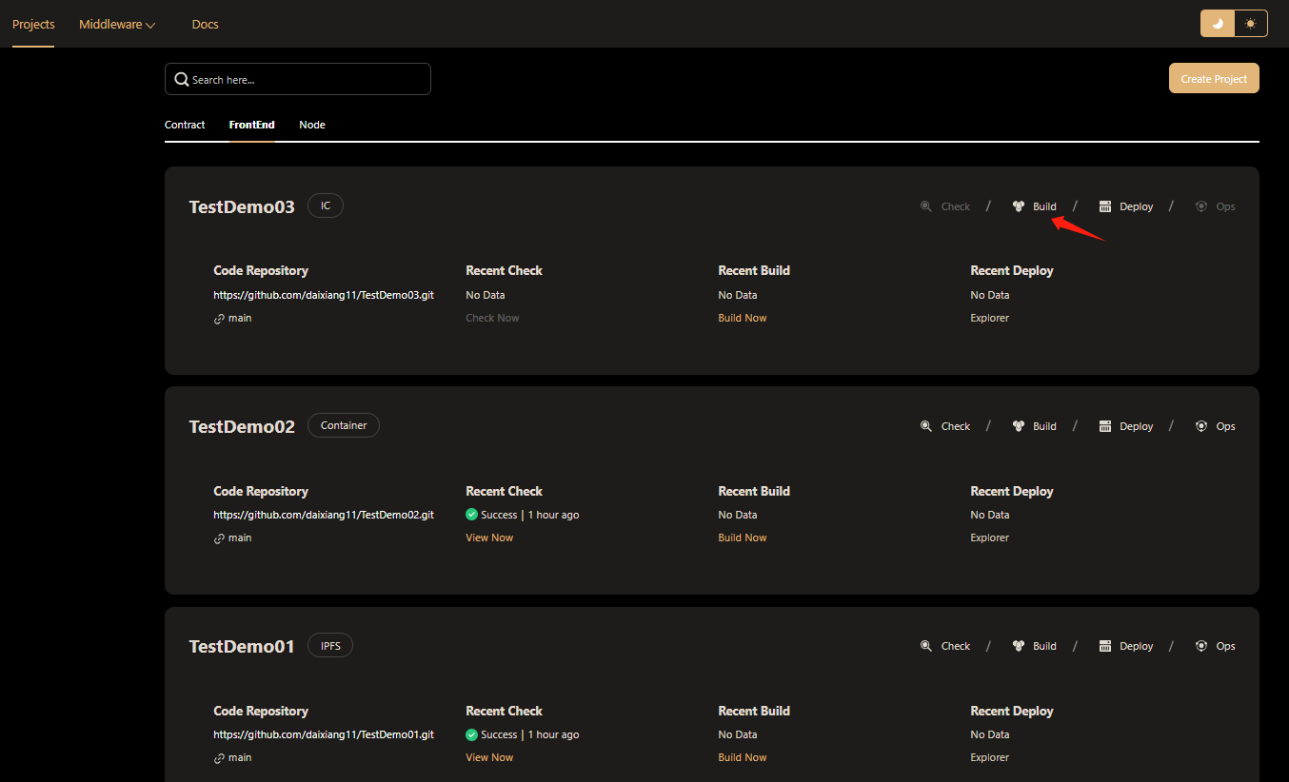Click '1 hour ago' text in TestDemo02

pos(553,515)
